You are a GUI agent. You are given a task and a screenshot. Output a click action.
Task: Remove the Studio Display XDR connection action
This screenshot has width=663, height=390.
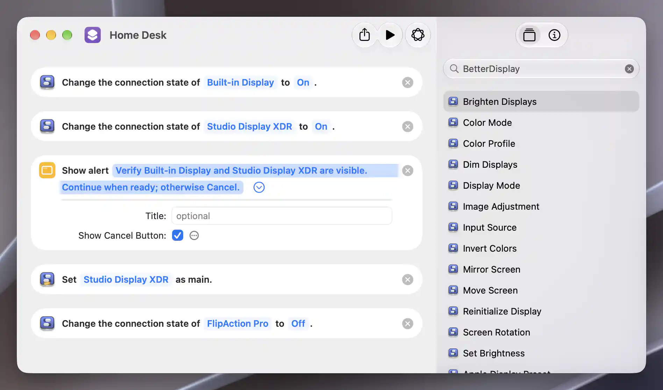[407, 127]
